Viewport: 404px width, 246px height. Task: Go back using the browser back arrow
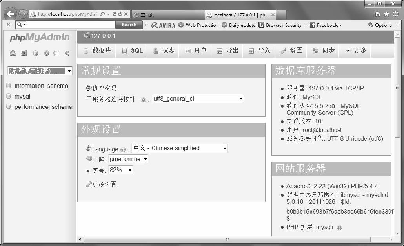coord(10,14)
